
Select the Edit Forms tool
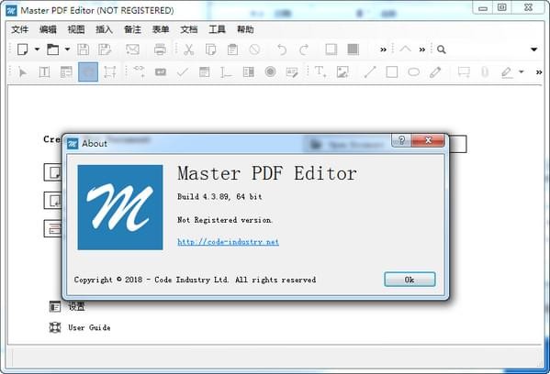click(66, 72)
